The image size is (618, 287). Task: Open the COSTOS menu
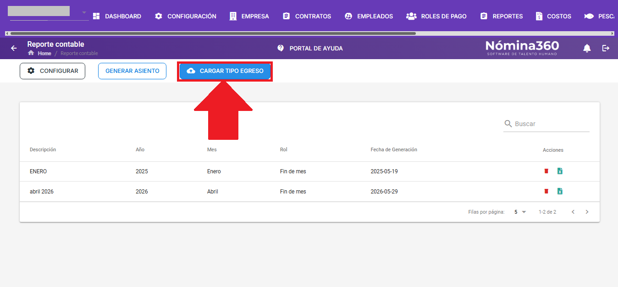tap(553, 16)
